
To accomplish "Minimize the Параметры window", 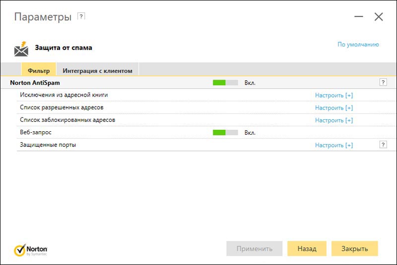I will click(x=358, y=17).
